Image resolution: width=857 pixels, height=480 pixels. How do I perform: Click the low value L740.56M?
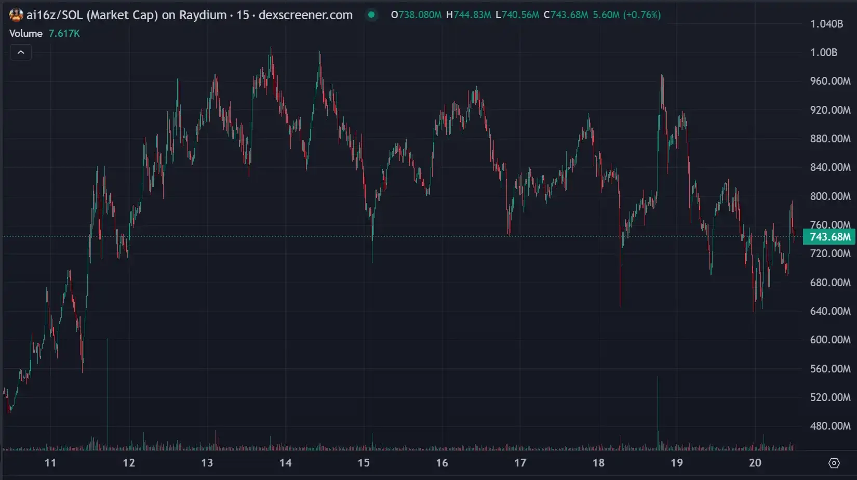coord(517,15)
